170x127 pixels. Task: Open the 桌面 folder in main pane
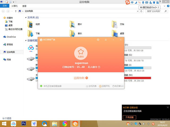(x=118, y=34)
